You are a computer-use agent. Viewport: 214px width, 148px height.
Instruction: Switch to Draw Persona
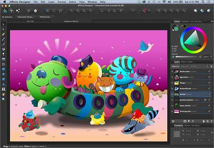click(x=5, y=10)
